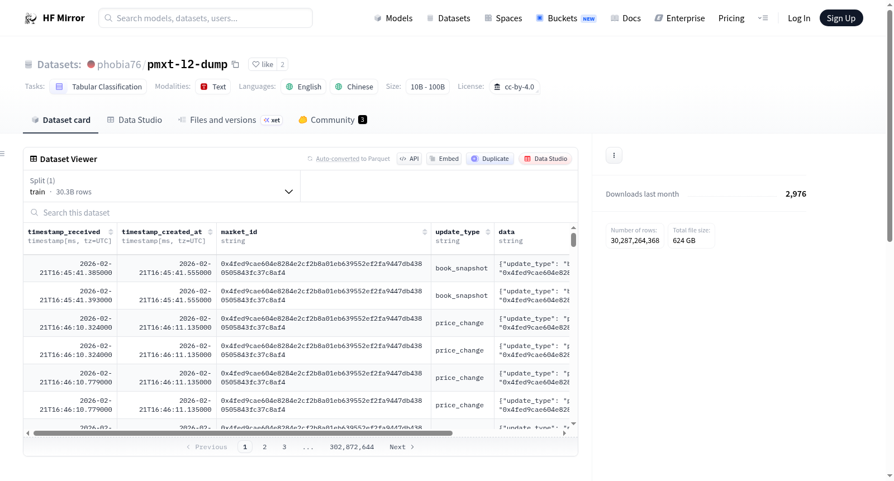
Task: Copy dataset name with the copy icon
Action: 235,64
